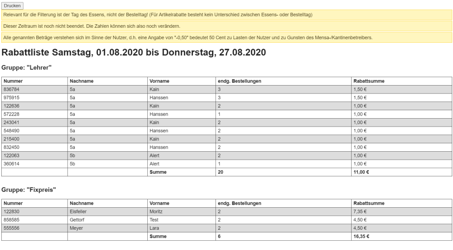Click the yellow notice about Filterung
Viewport: 453px width, 250px height.
pos(227,15)
